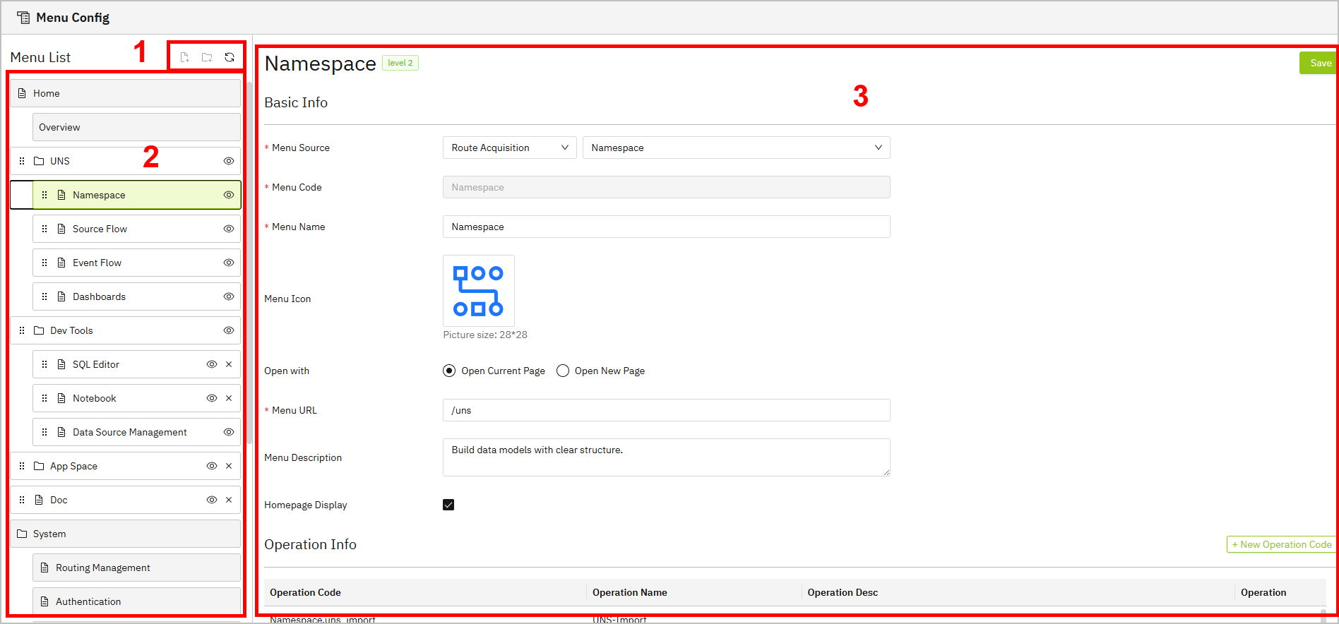Remove the SQL Editor menu with its X icon
This screenshot has height=624, width=1339.
[x=229, y=364]
